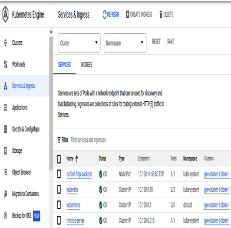231x228 pixels.
Task: Click the Delete trash can icon
Action: tap(161, 14)
